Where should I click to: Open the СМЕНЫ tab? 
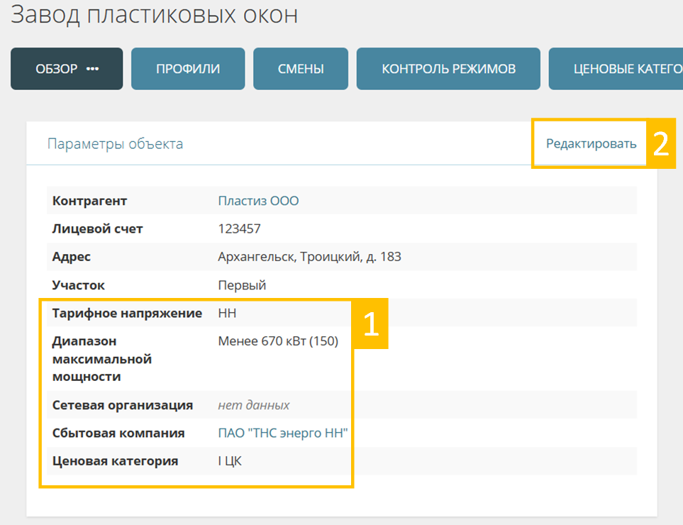301,69
